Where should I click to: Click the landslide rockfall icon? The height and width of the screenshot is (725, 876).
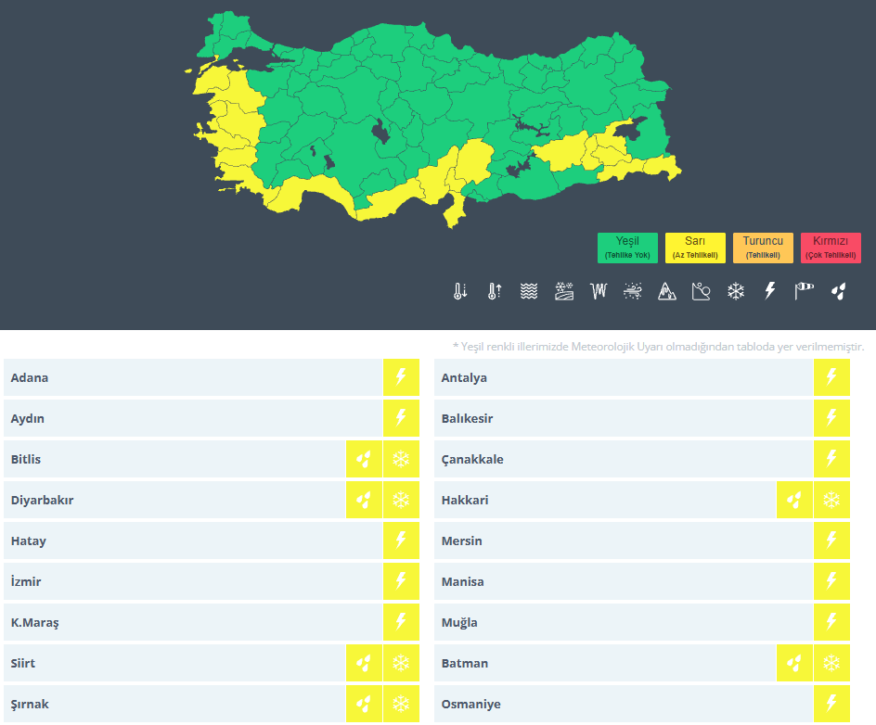click(x=702, y=291)
